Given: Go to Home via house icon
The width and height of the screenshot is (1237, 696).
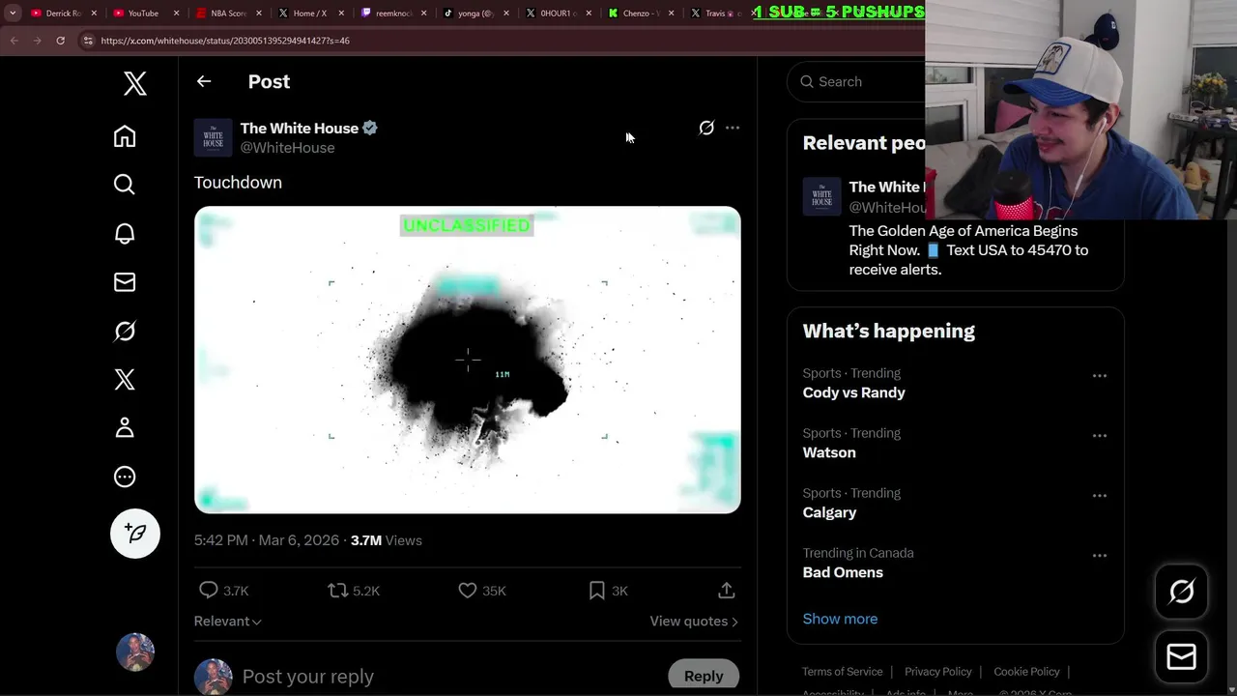Looking at the screenshot, I should pyautogui.click(x=125, y=136).
